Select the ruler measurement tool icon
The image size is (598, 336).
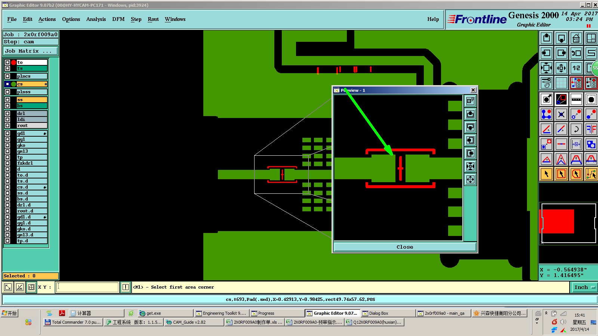pyautogui.click(x=576, y=99)
